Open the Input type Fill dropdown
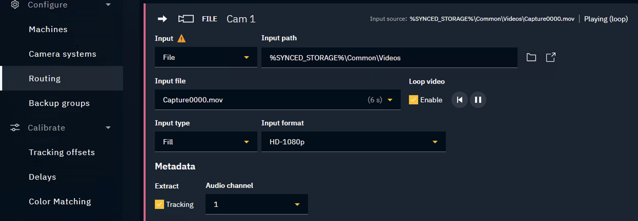 coord(206,142)
